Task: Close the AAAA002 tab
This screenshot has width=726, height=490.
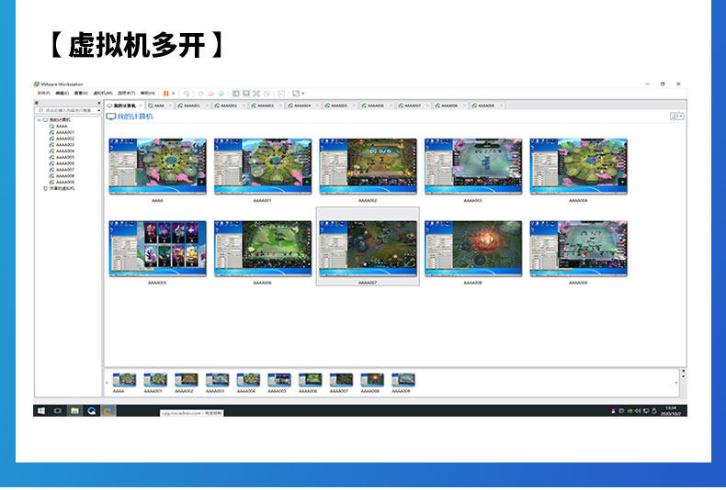Action: point(244,106)
